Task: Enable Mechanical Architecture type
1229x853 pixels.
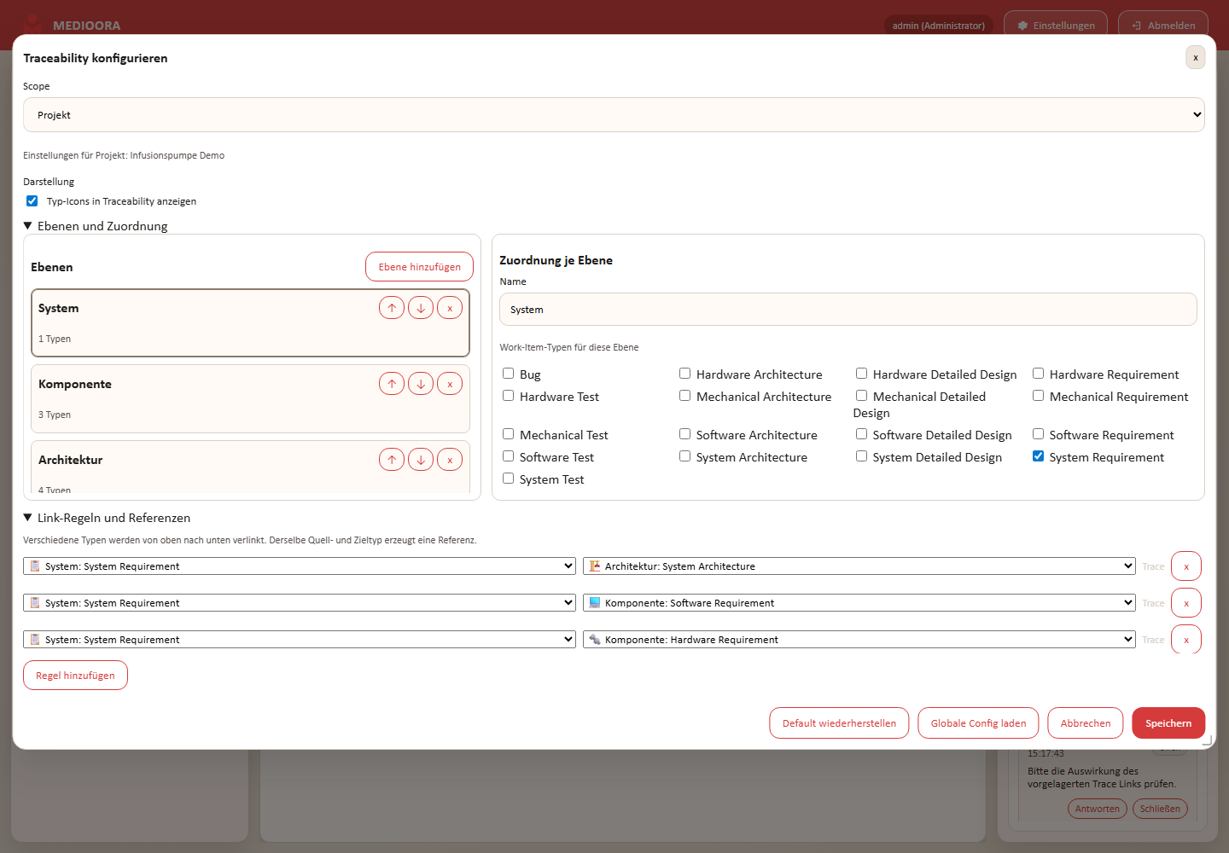Action: [x=685, y=396]
